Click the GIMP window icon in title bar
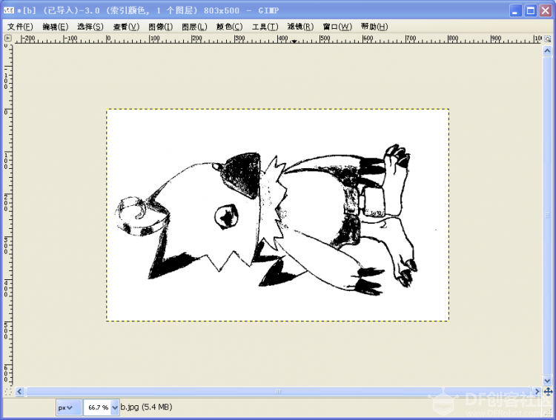Image resolution: width=556 pixels, height=420 pixels. (x=8, y=10)
